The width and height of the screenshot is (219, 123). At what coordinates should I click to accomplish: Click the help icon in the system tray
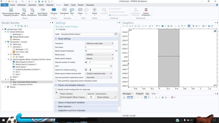[177, 120]
